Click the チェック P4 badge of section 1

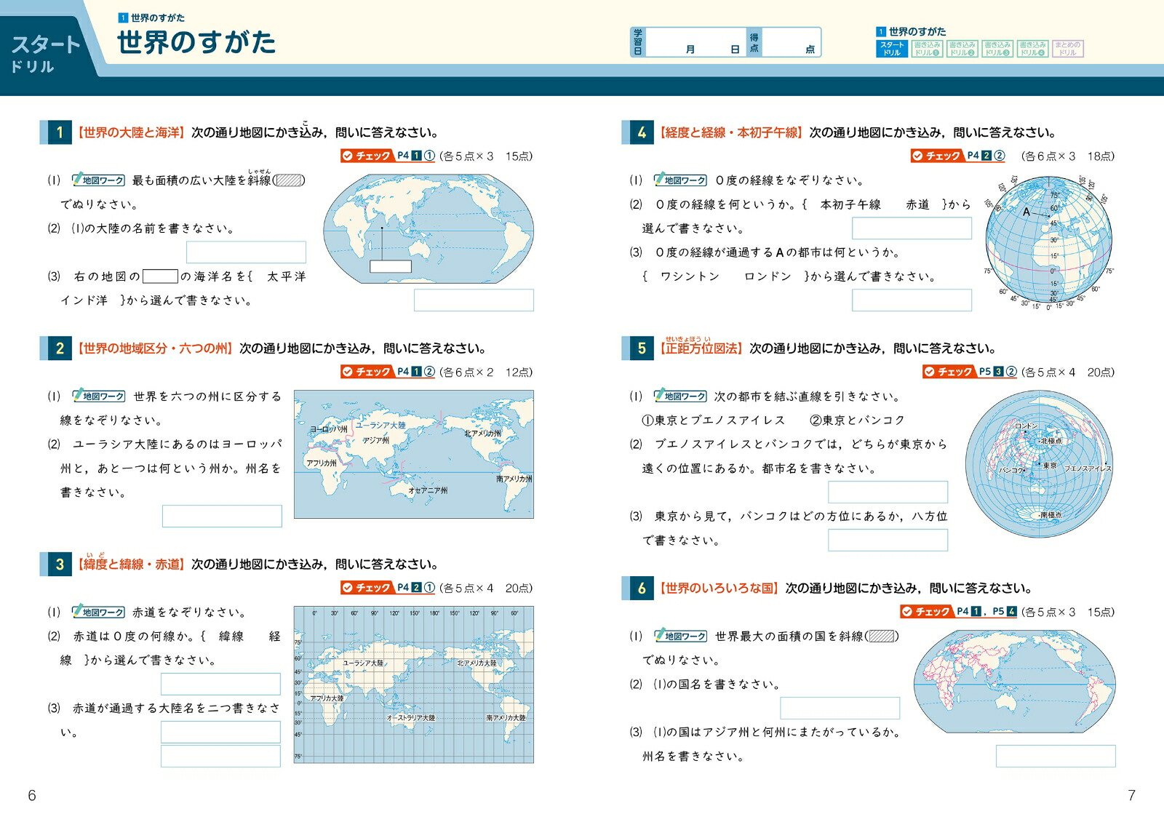pyautogui.click(x=388, y=156)
